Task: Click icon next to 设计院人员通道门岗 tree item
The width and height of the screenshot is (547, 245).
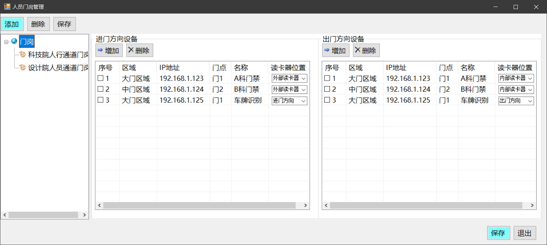Action: (x=23, y=67)
